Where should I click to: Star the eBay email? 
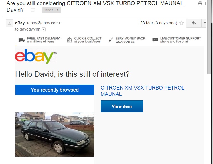pyautogui.click(x=182, y=23)
